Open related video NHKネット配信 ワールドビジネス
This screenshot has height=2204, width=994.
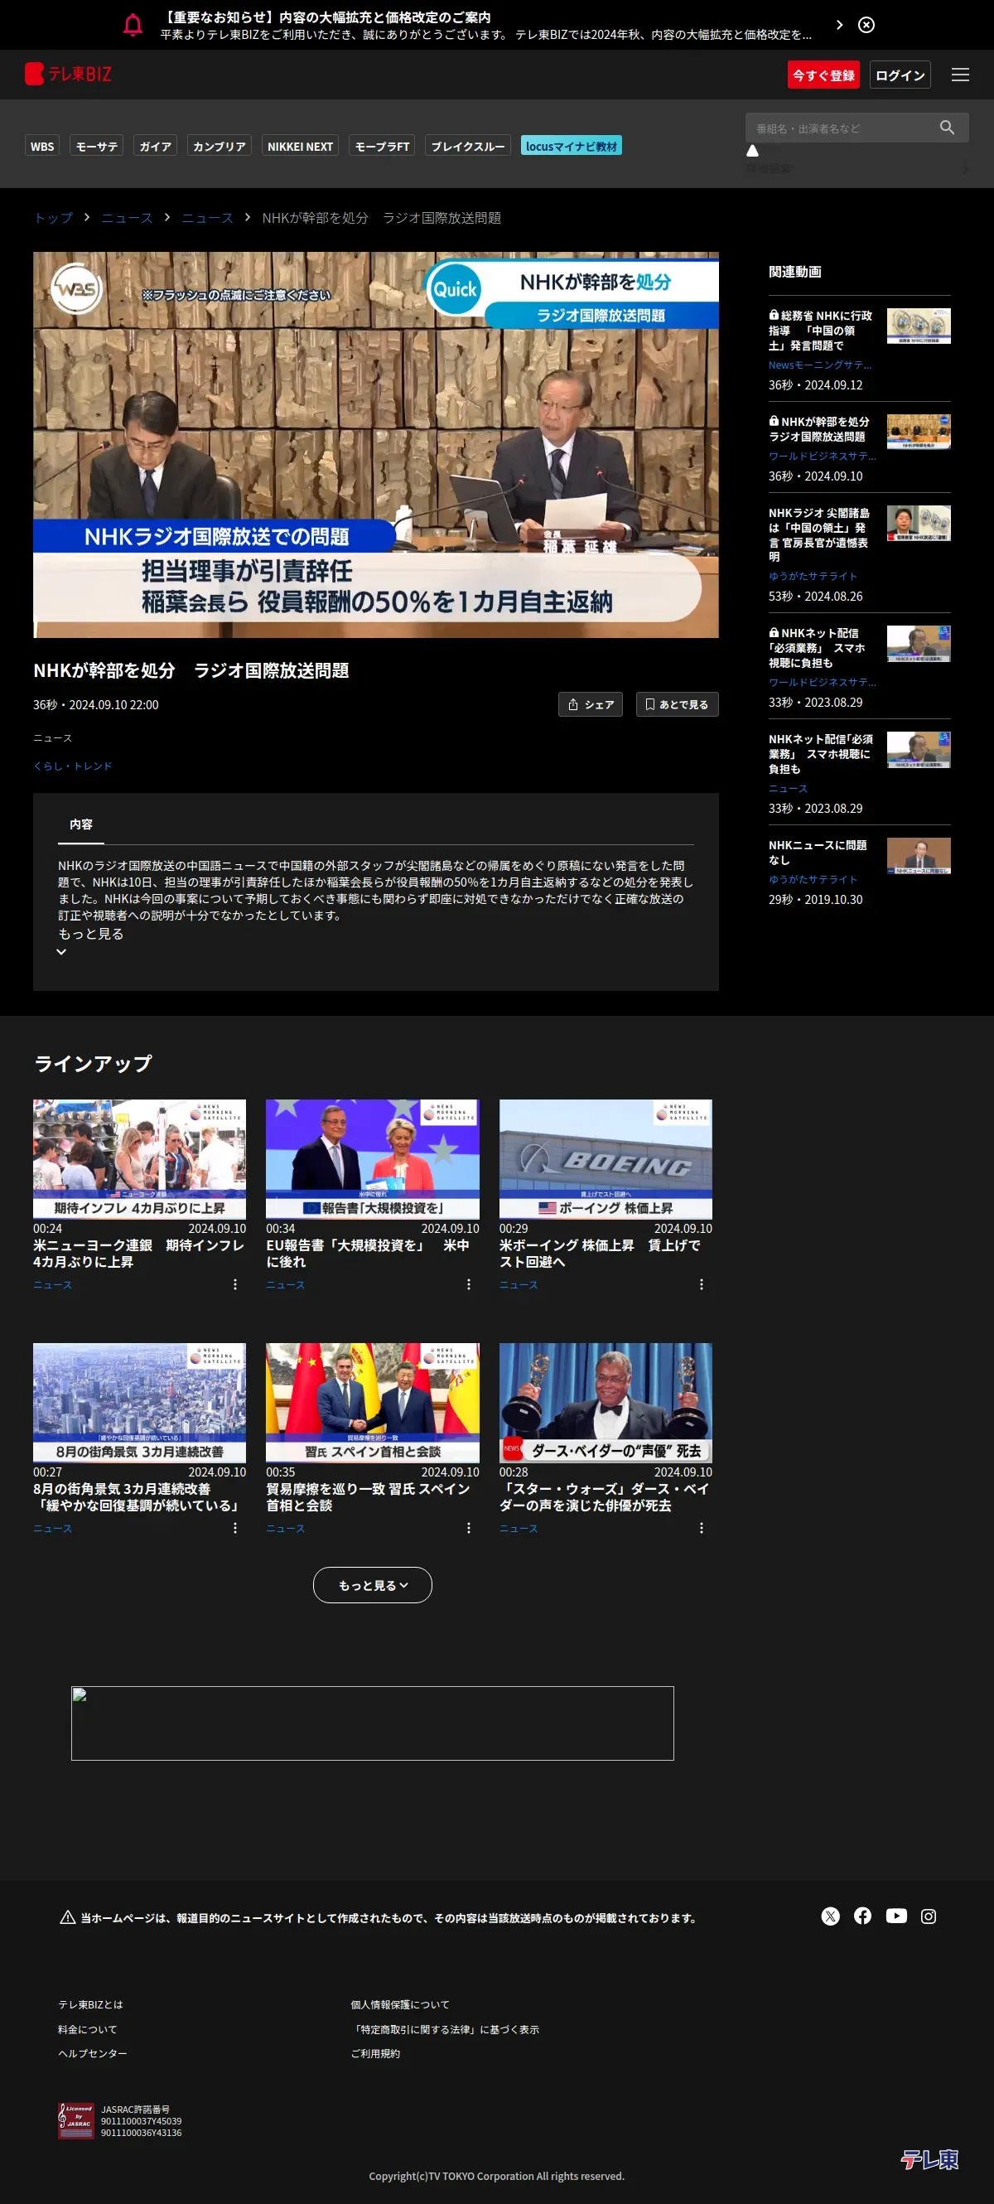(816, 648)
